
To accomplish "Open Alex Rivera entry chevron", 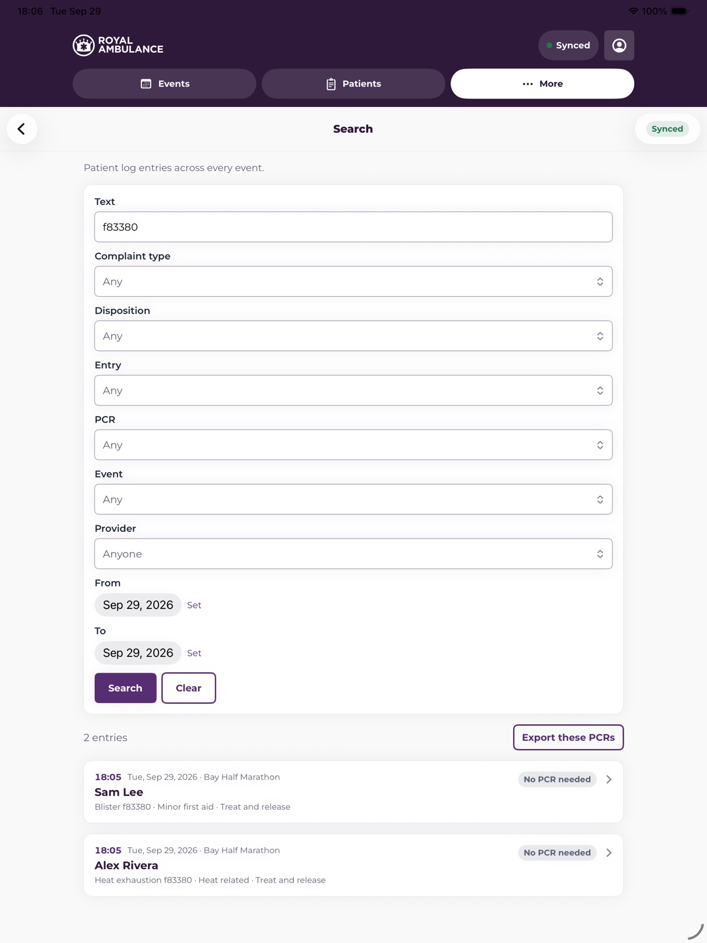I will [x=609, y=853].
